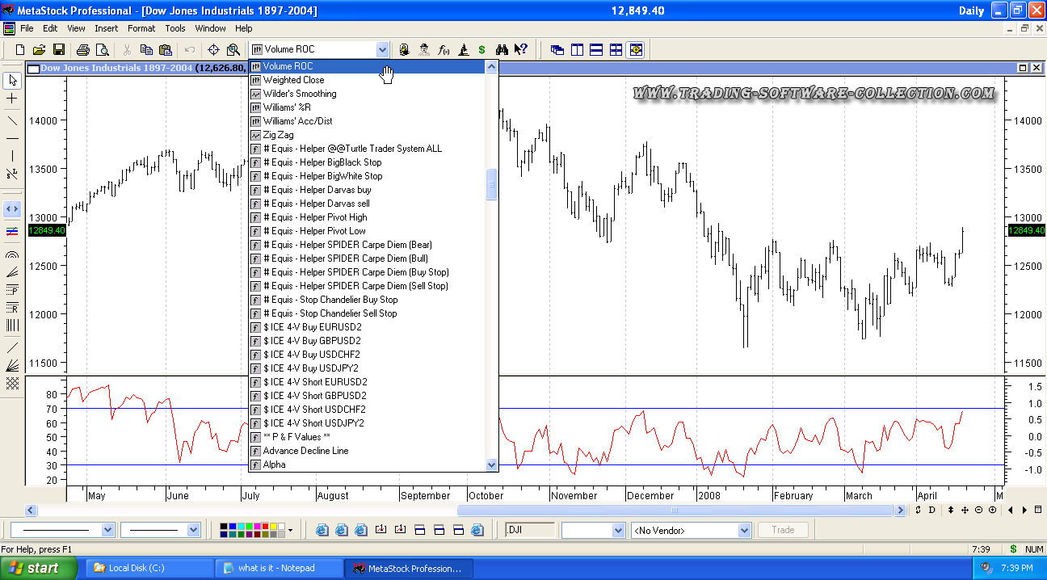
Task: Click the .DJI symbol input field
Action: click(x=529, y=530)
